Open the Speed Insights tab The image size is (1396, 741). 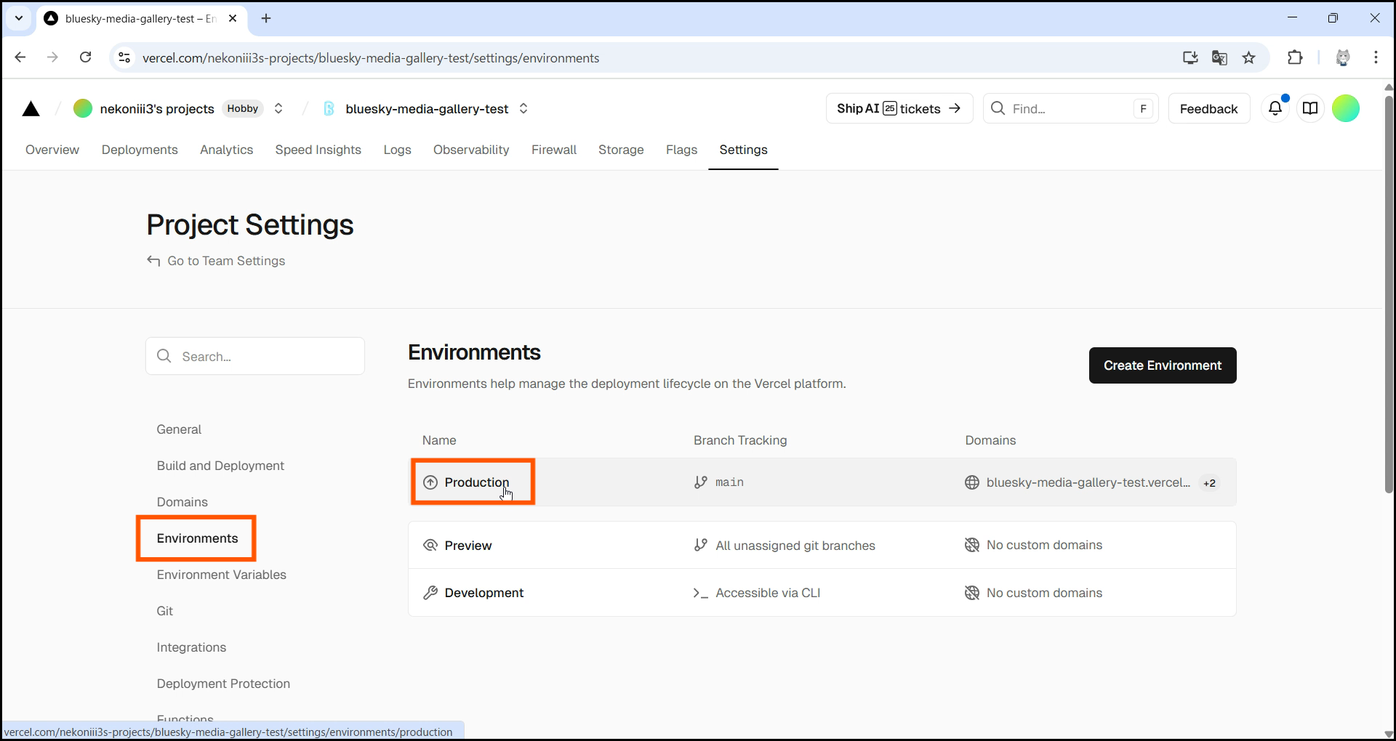coord(318,150)
